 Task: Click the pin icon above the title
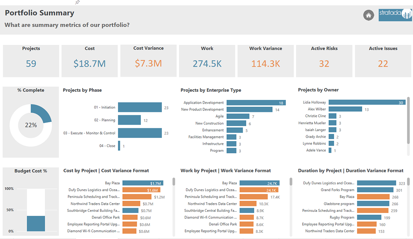click(77, 2)
